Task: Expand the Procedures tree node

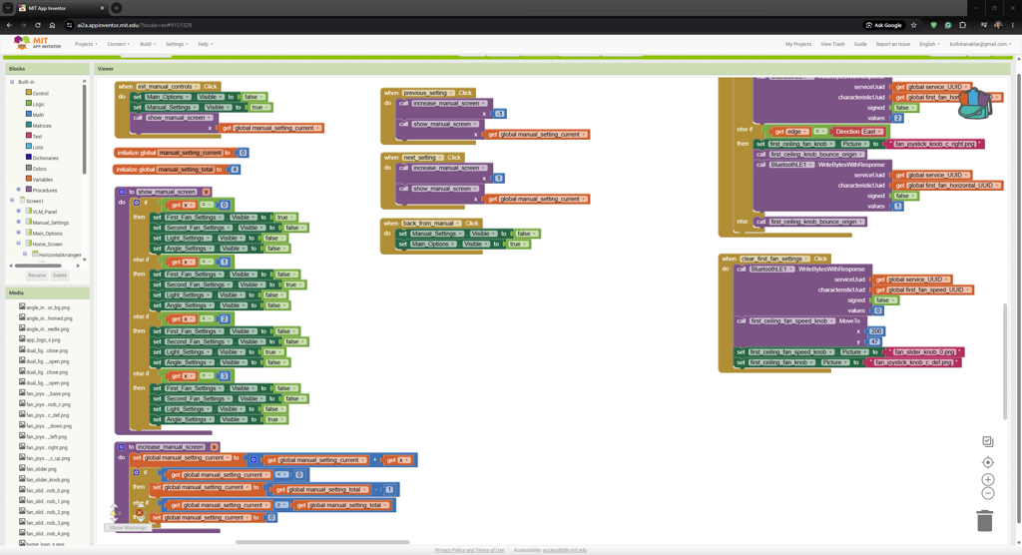Action: tap(18, 190)
